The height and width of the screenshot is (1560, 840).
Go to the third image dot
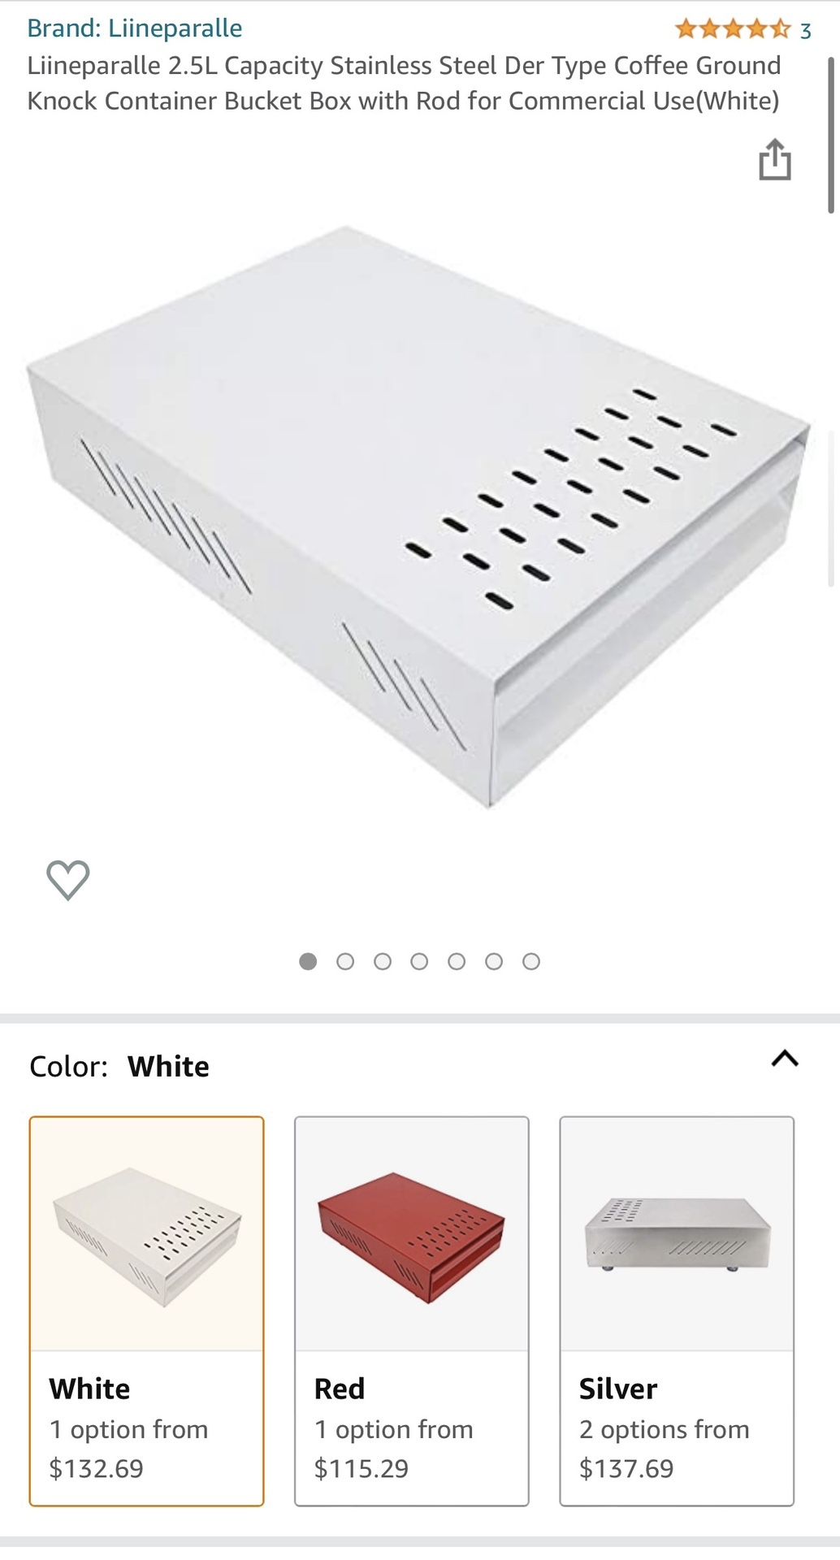click(383, 962)
